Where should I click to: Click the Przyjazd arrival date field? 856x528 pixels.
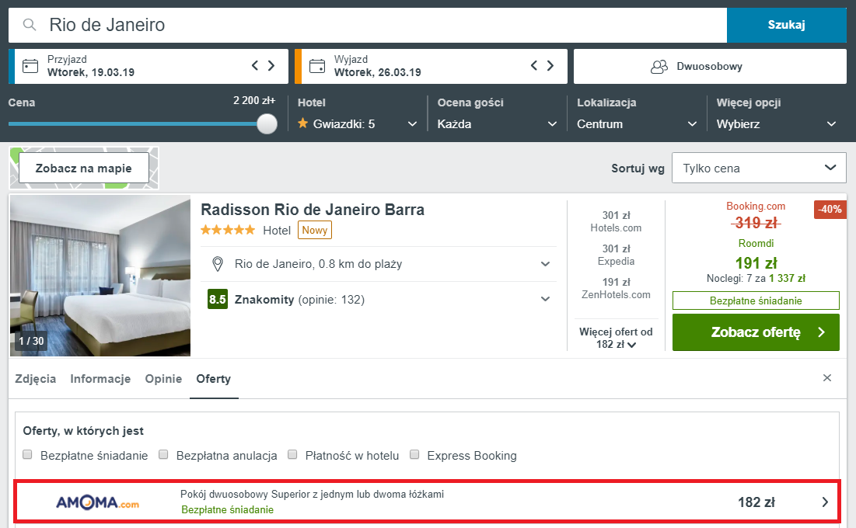[x=148, y=67]
